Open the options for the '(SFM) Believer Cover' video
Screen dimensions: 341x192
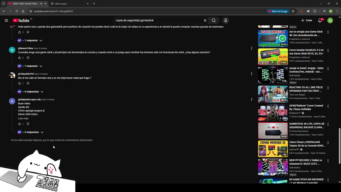coord(328,106)
